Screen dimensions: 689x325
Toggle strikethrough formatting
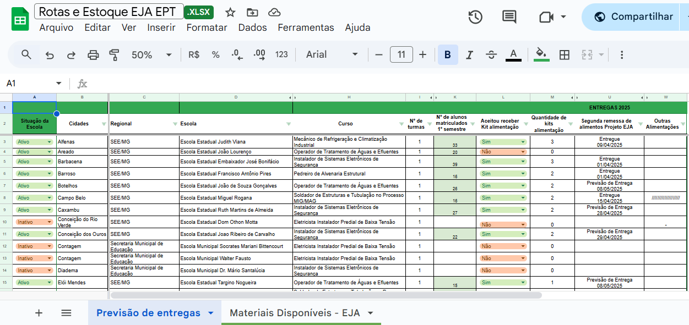[x=491, y=54]
